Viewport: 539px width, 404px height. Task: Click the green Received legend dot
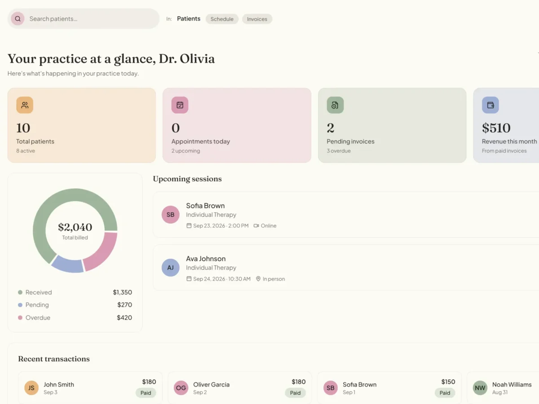(20, 292)
